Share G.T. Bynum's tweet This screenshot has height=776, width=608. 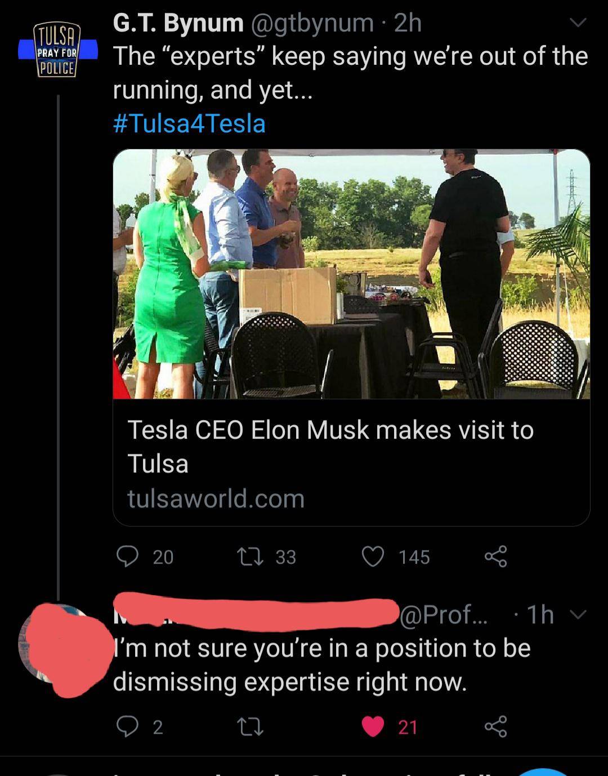(x=495, y=556)
